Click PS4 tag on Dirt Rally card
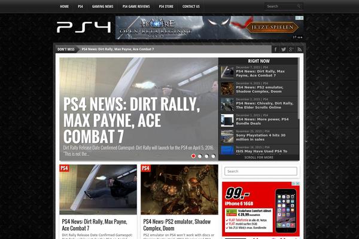This screenshot has height=239, width=359. click(64, 168)
